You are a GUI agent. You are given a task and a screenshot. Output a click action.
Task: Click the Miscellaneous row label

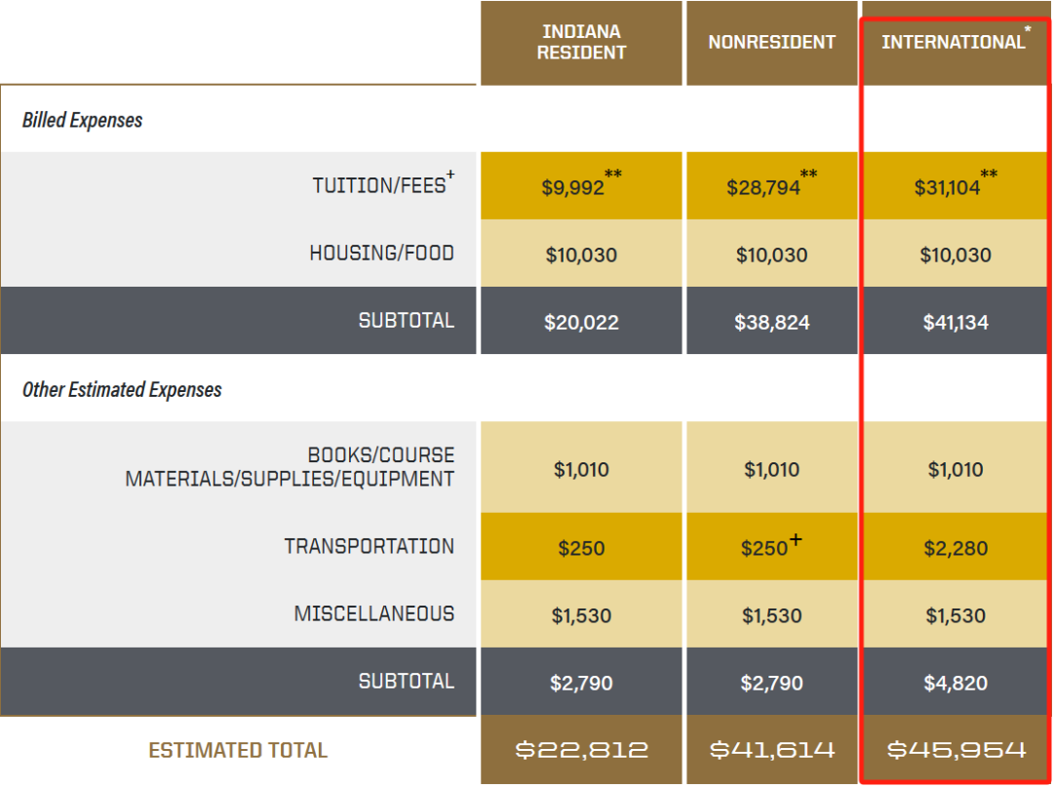pyautogui.click(x=373, y=614)
